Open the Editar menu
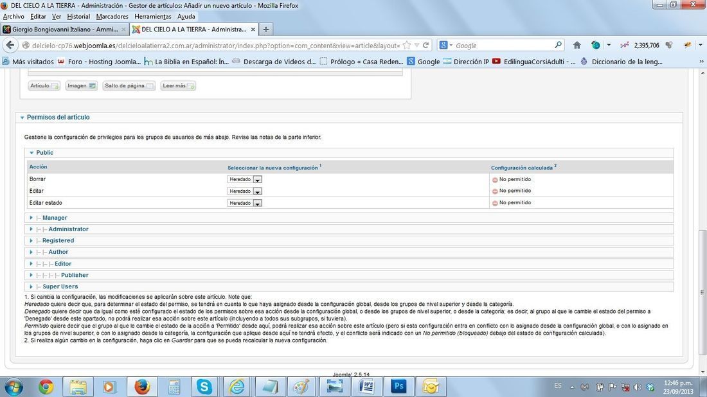 pos(38,17)
